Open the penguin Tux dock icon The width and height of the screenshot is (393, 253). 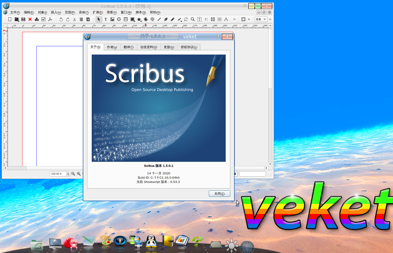151,241
